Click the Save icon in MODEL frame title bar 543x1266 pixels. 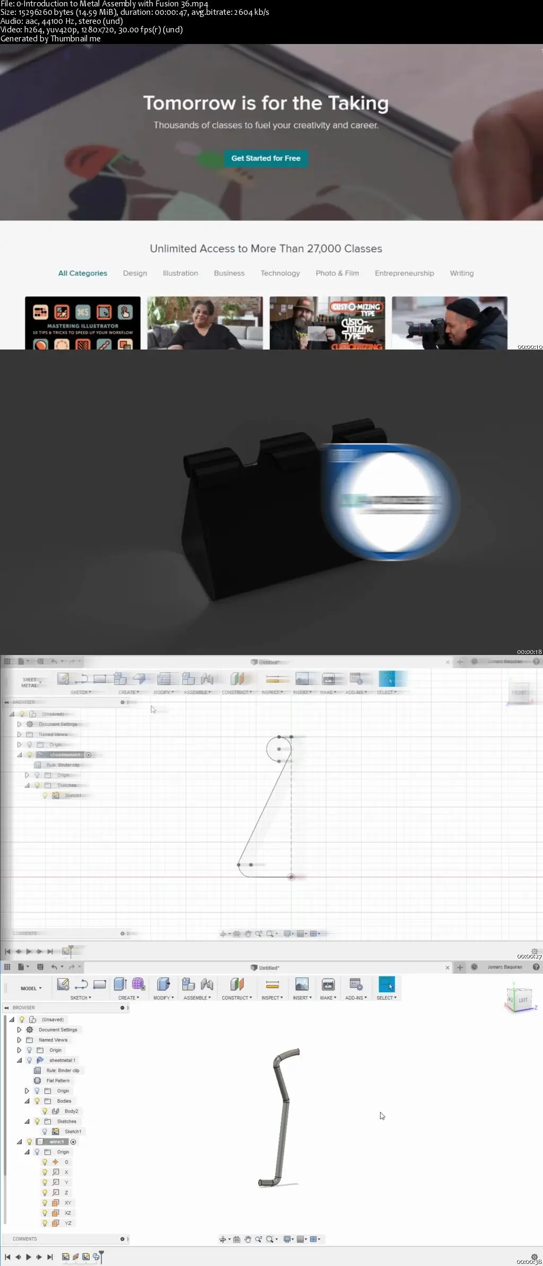click(x=40, y=967)
